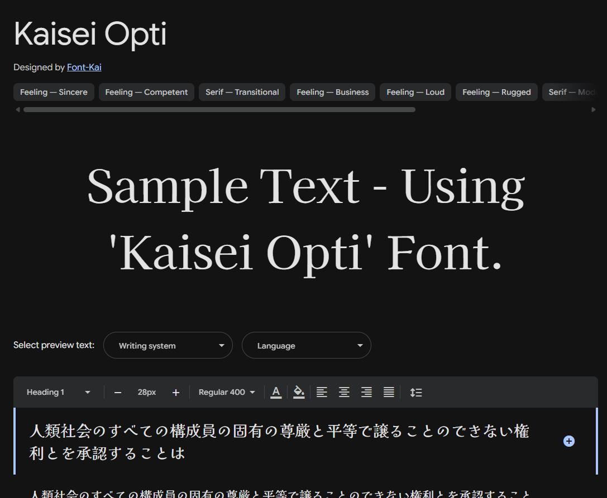Click the tag scroller left arrow
The image size is (607, 498).
tap(17, 109)
